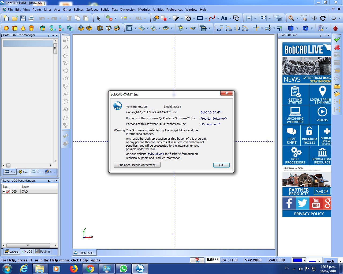Click the red X cancel icon in right toolbar
Image resolution: width=343 pixels, height=274 pixels.
(337, 47)
